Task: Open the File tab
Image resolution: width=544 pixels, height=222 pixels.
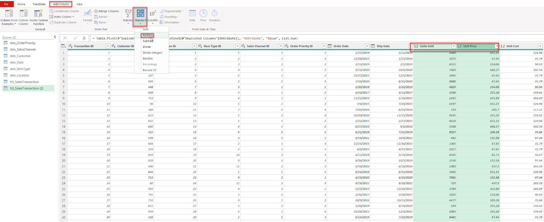Action: [x=7, y=4]
